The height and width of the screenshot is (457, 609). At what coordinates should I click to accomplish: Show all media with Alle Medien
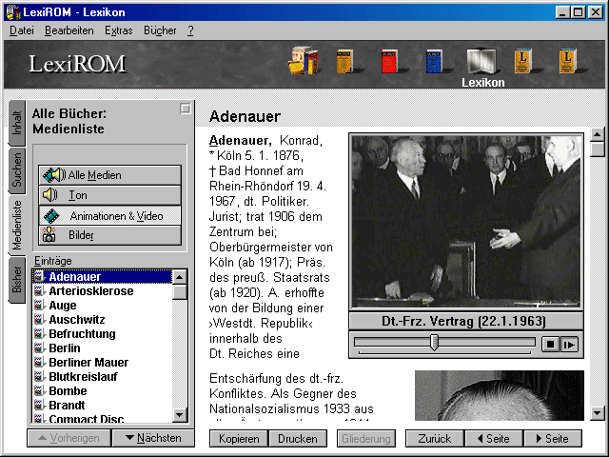point(110,175)
